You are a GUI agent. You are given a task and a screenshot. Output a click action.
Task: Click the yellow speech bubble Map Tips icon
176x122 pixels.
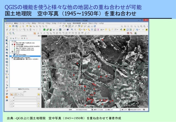tap(106, 30)
